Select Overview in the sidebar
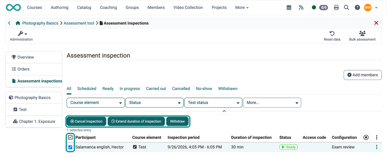The image size is (387, 157). tap(34, 57)
